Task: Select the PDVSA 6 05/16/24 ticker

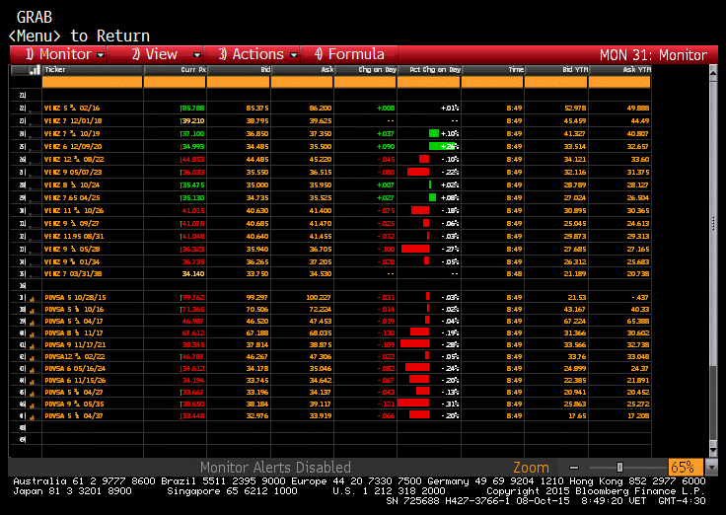Action: pos(75,369)
